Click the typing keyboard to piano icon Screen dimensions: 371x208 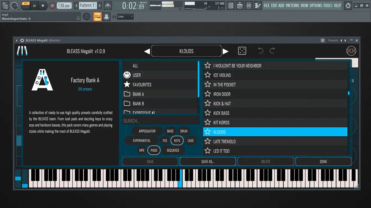[97, 17]
